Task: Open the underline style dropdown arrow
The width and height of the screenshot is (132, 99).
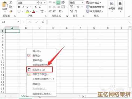Action: click(31, 7)
